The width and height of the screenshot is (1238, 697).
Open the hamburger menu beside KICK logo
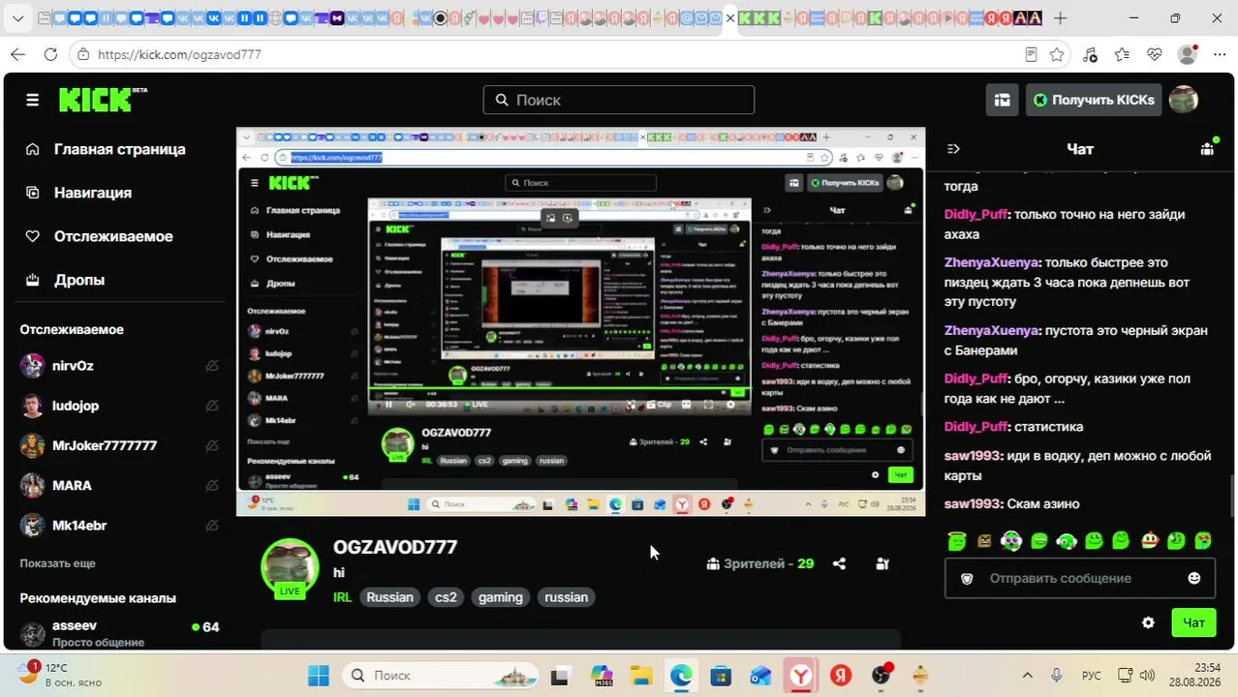[x=32, y=100]
